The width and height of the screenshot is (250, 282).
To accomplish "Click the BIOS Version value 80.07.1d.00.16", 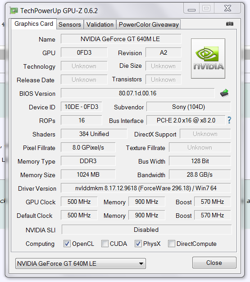I will pyautogui.click(x=138, y=93).
